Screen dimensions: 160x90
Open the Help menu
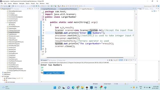tap(47, 3)
